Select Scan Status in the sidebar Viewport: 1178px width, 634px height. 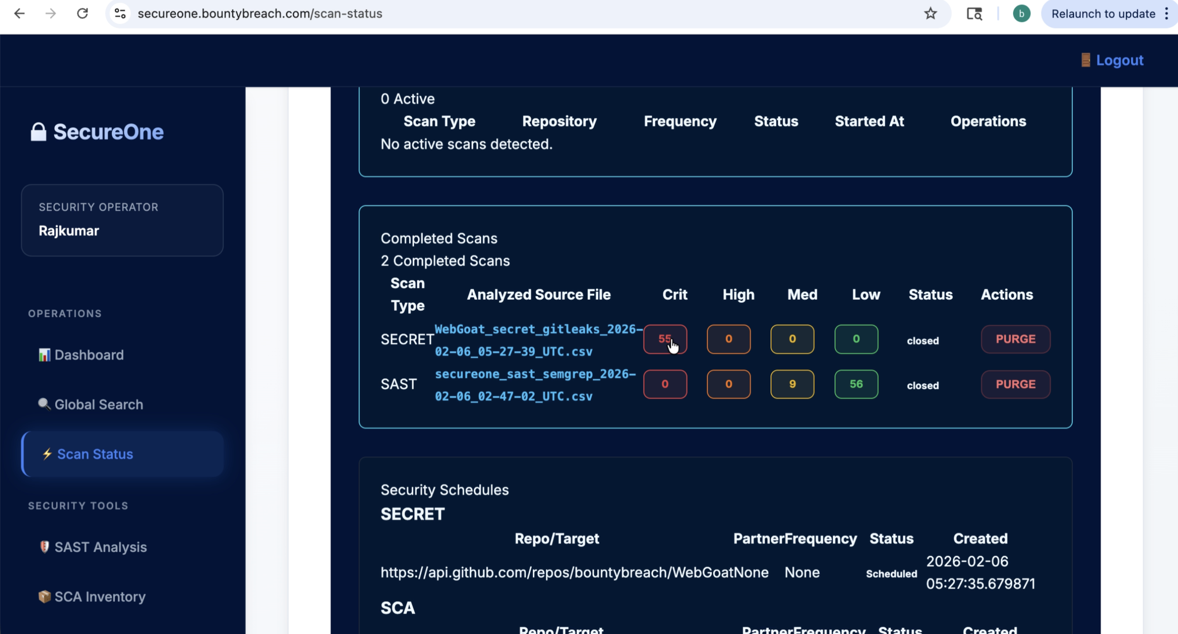pos(122,454)
